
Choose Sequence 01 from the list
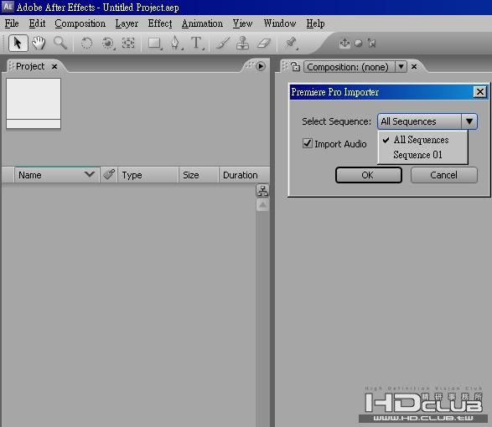(x=422, y=155)
